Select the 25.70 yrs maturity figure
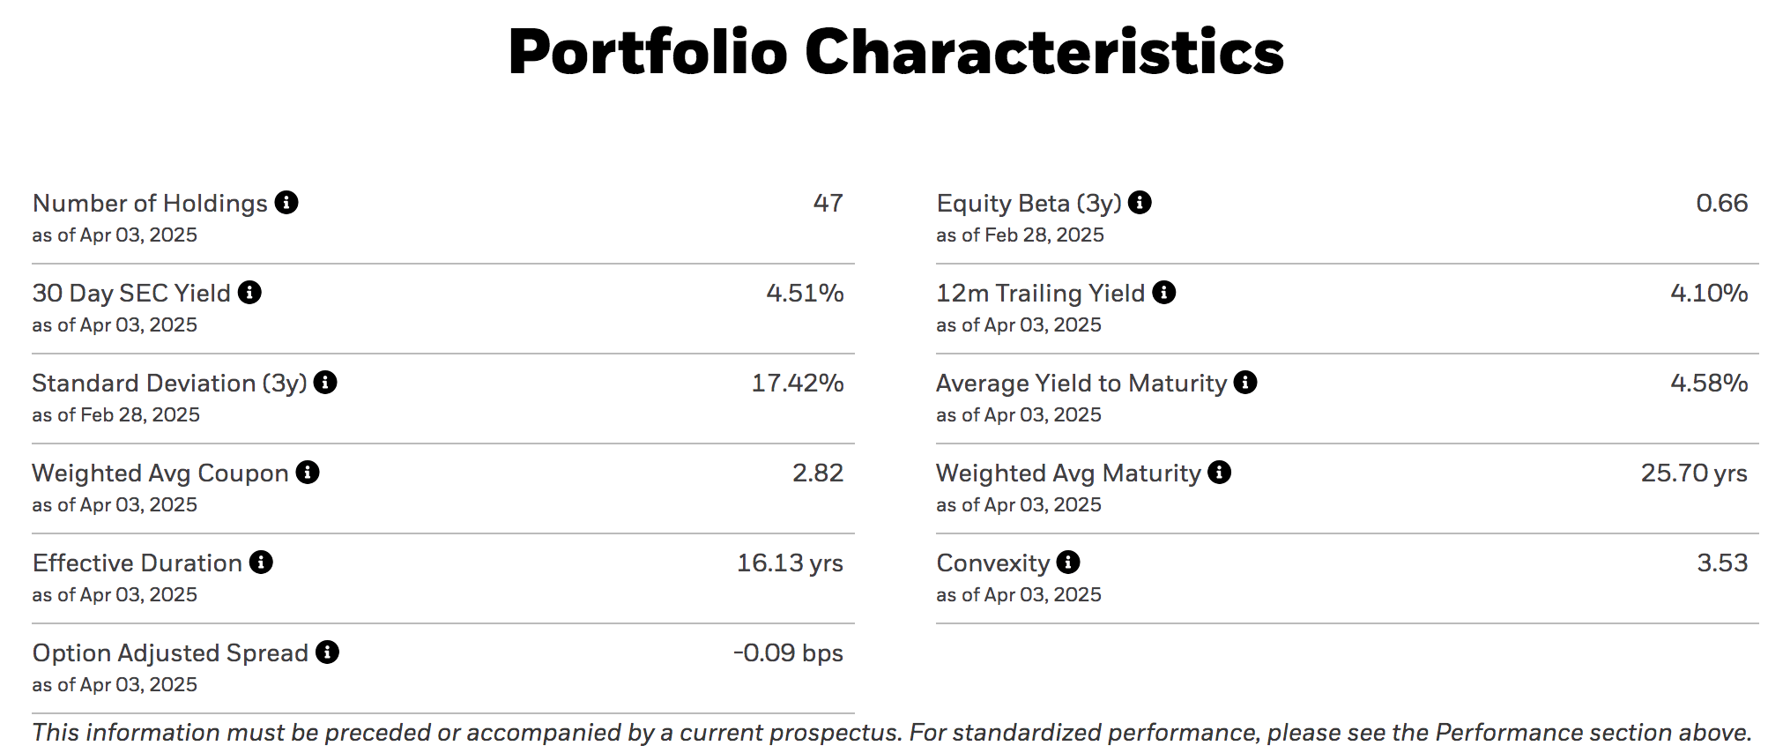The height and width of the screenshot is (753, 1768). click(1693, 473)
